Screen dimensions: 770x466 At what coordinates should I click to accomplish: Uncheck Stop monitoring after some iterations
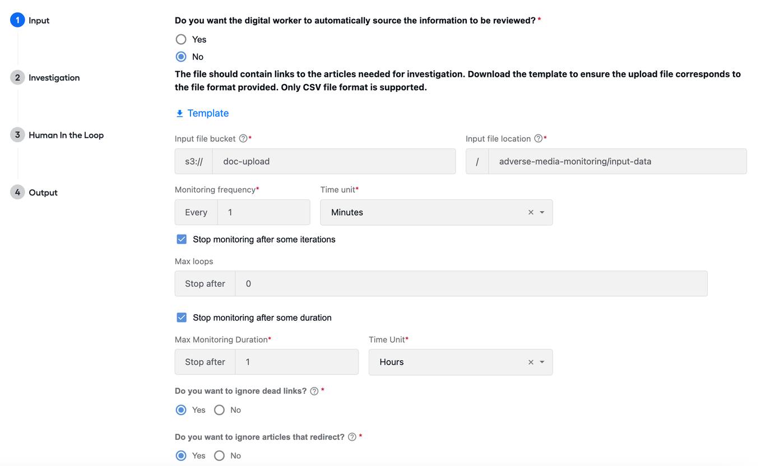[182, 239]
